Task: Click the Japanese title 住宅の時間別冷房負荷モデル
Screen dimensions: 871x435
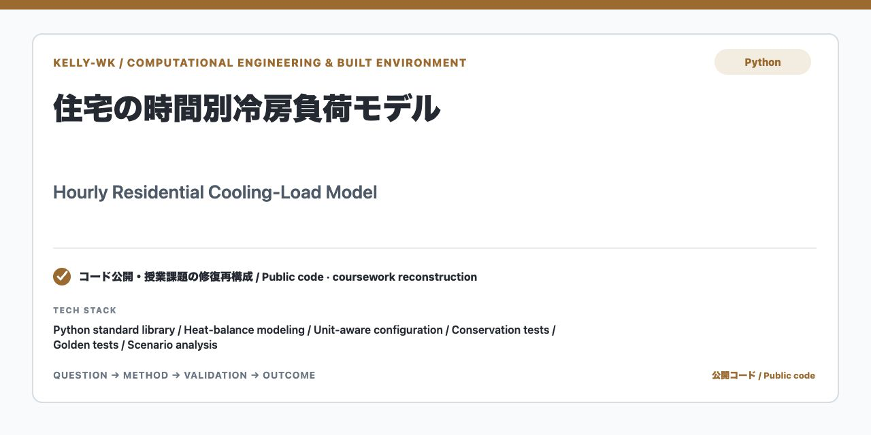Action: pos(247,109)
